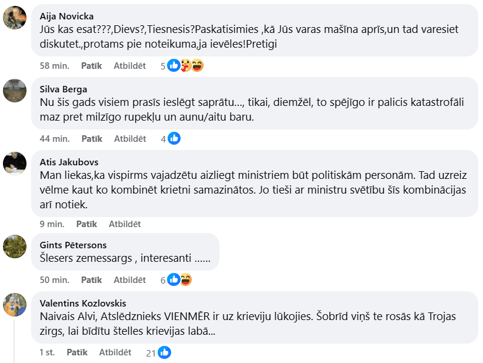Like Atis Jakubovs' comment

86,224
